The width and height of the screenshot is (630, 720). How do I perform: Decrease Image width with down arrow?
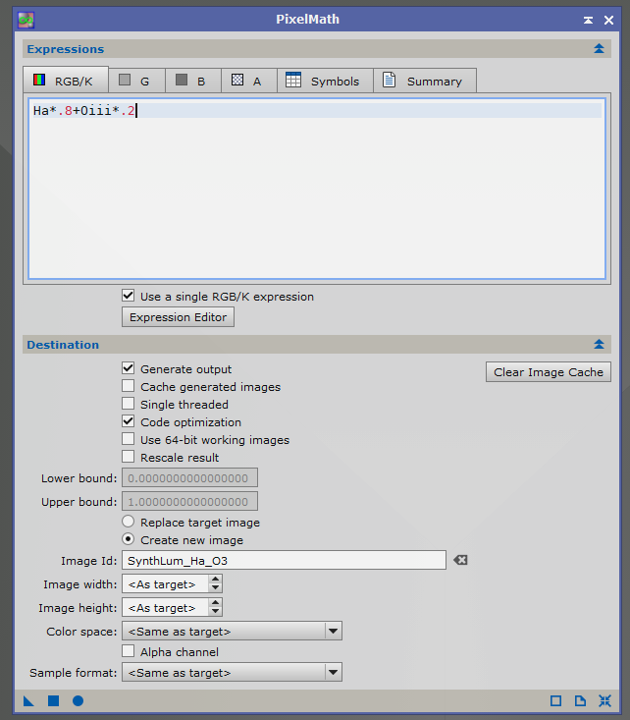click(x=215, y=588)
